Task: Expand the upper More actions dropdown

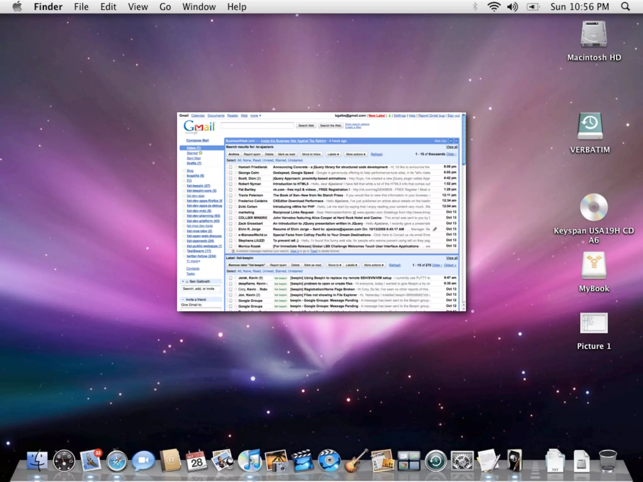Action: (x=355, y=154)
